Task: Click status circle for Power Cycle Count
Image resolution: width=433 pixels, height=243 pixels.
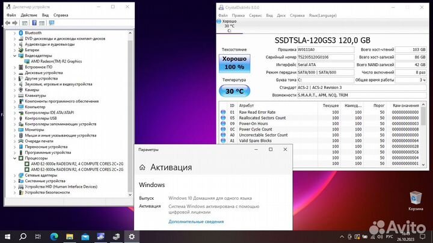Action: (223, 129)
